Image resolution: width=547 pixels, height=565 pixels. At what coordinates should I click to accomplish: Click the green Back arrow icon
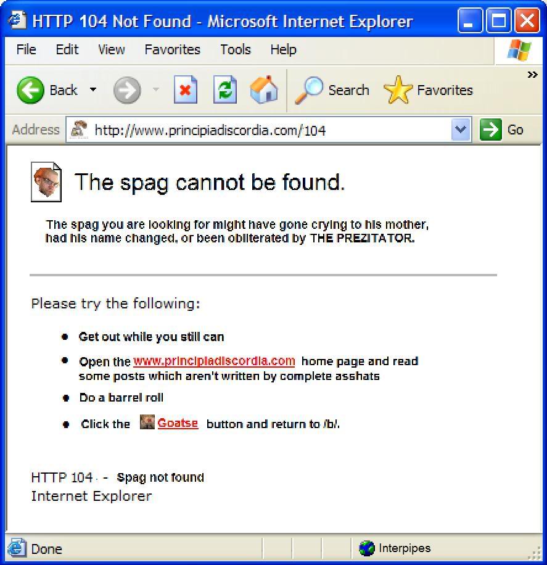(31, 90)
